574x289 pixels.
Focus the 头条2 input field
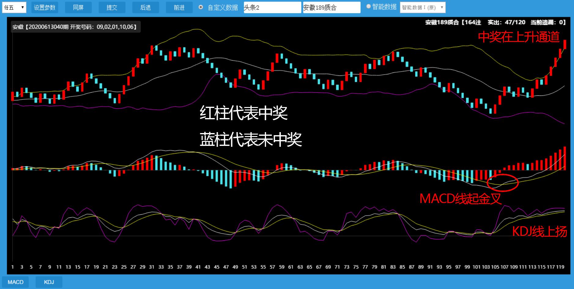click(272, 7)
